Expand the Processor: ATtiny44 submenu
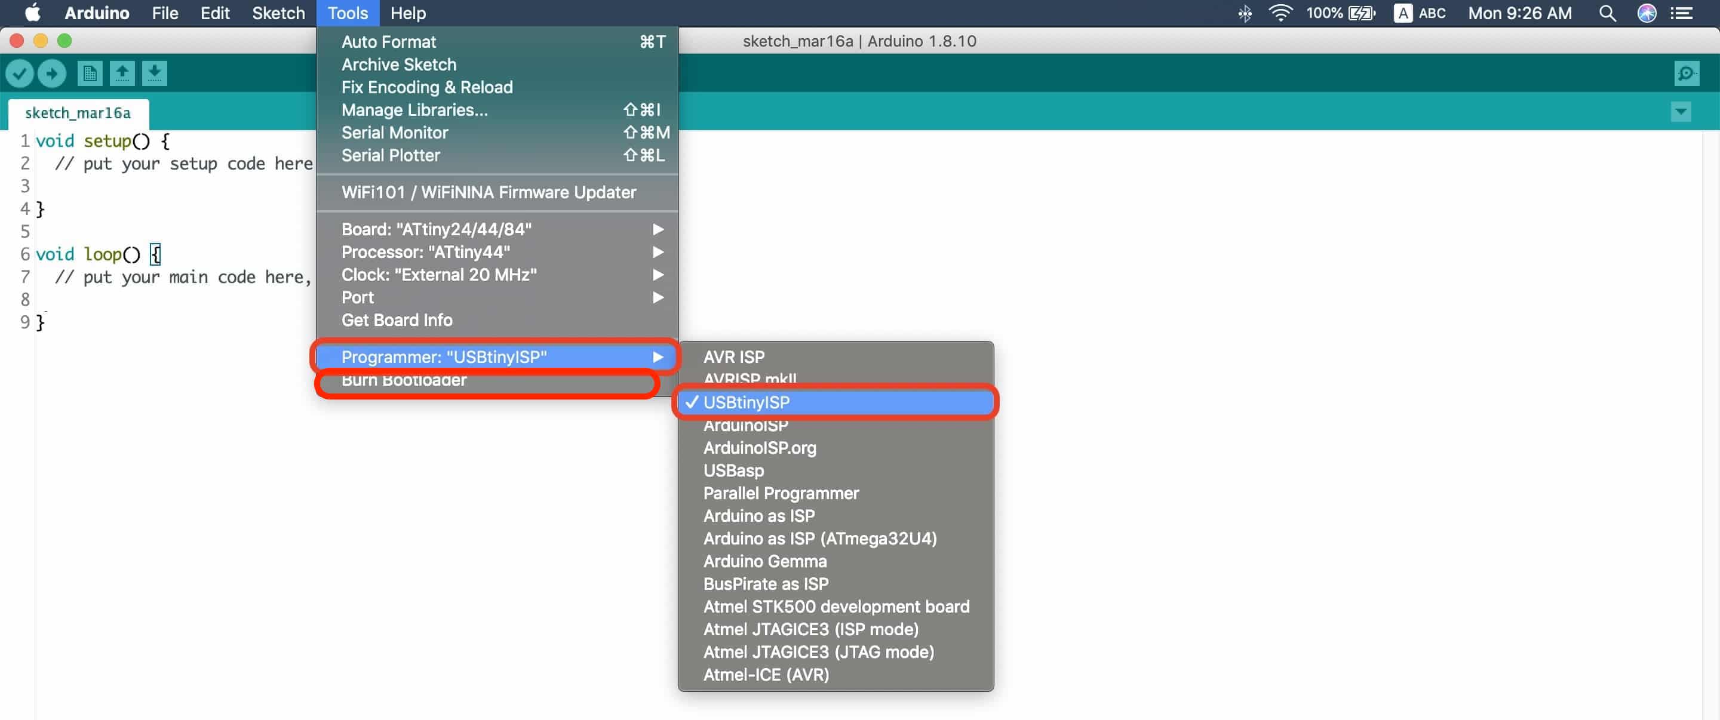The image size is (1720, 720). pos(497,252)
